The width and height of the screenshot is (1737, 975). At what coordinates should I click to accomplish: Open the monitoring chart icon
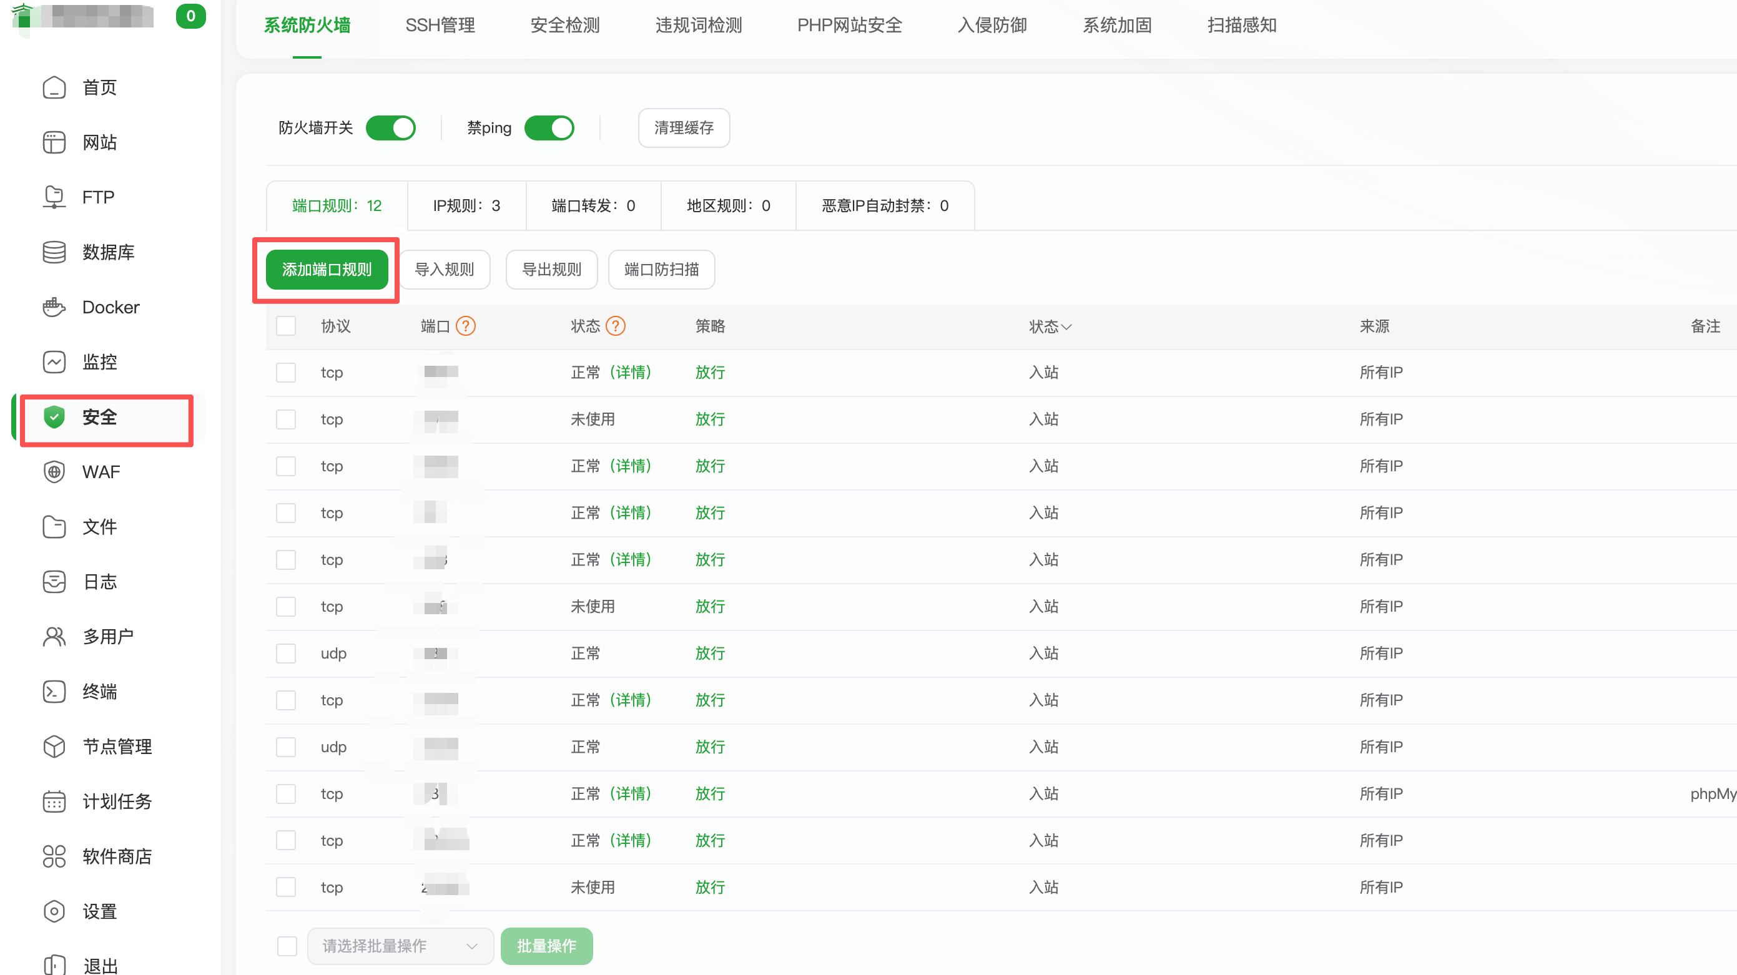pyautogui.click(x=54, y=362)
